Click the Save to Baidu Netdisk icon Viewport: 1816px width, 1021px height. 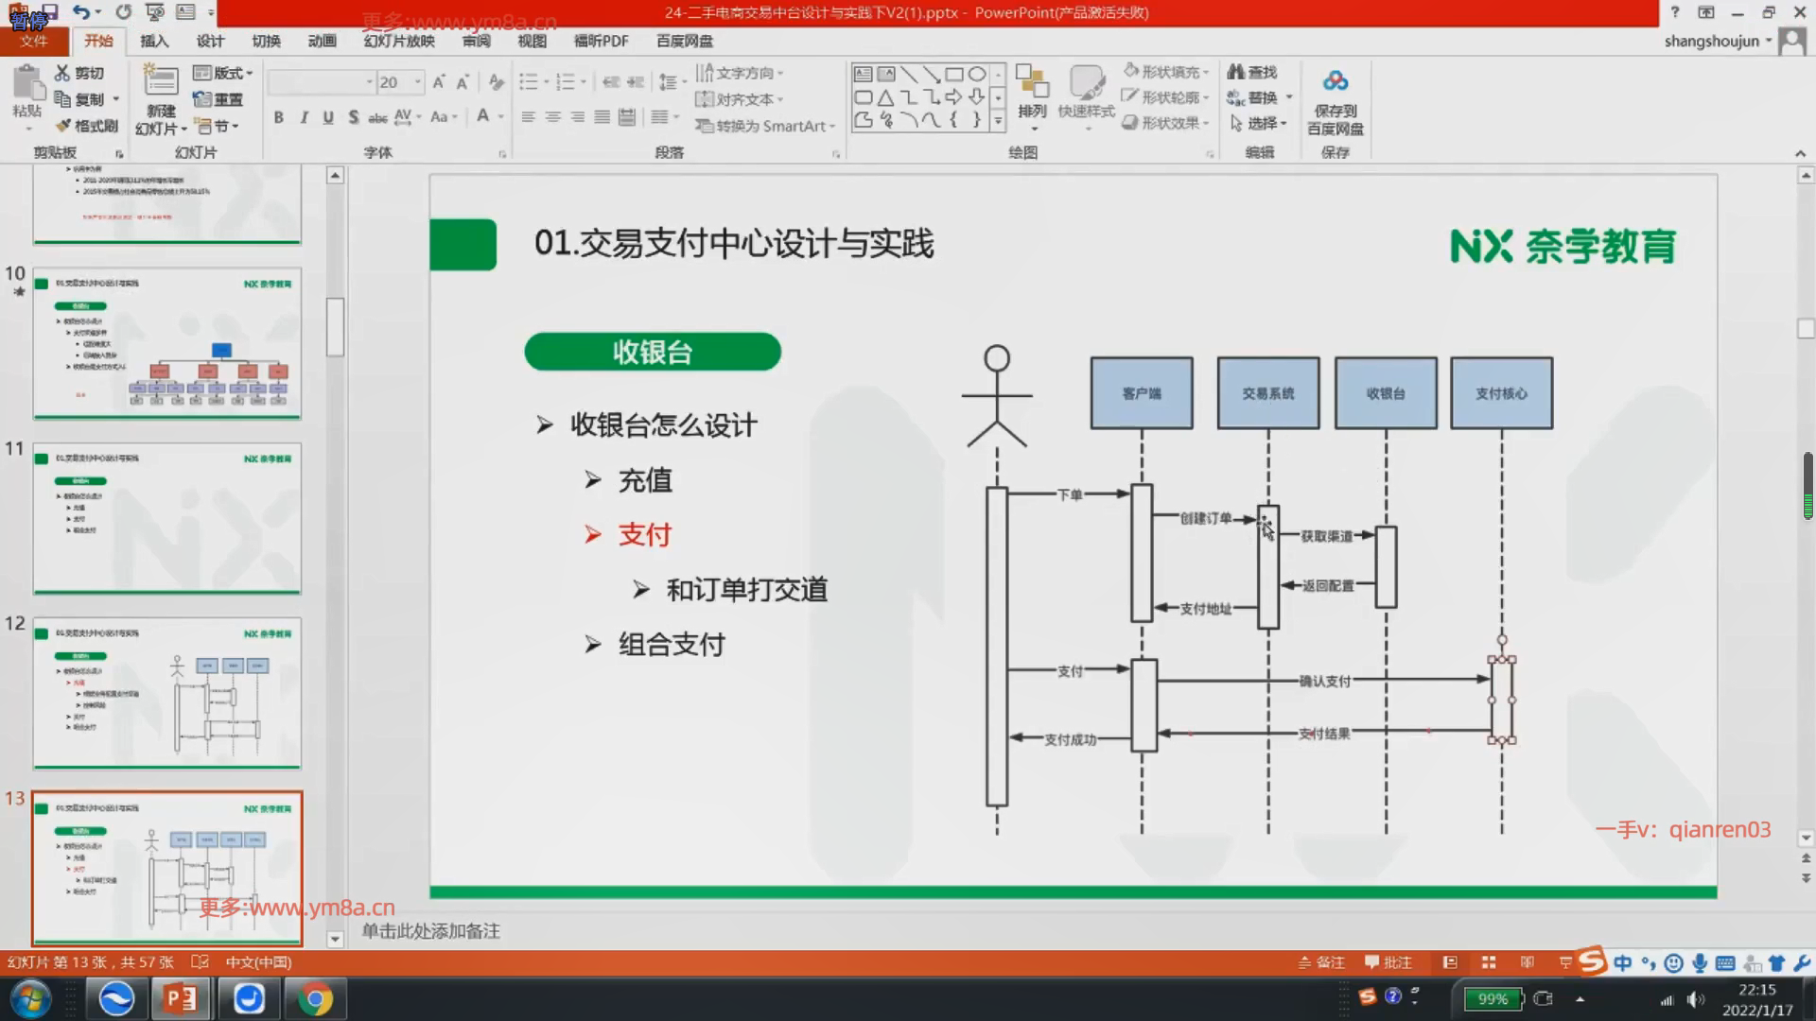1335,82
